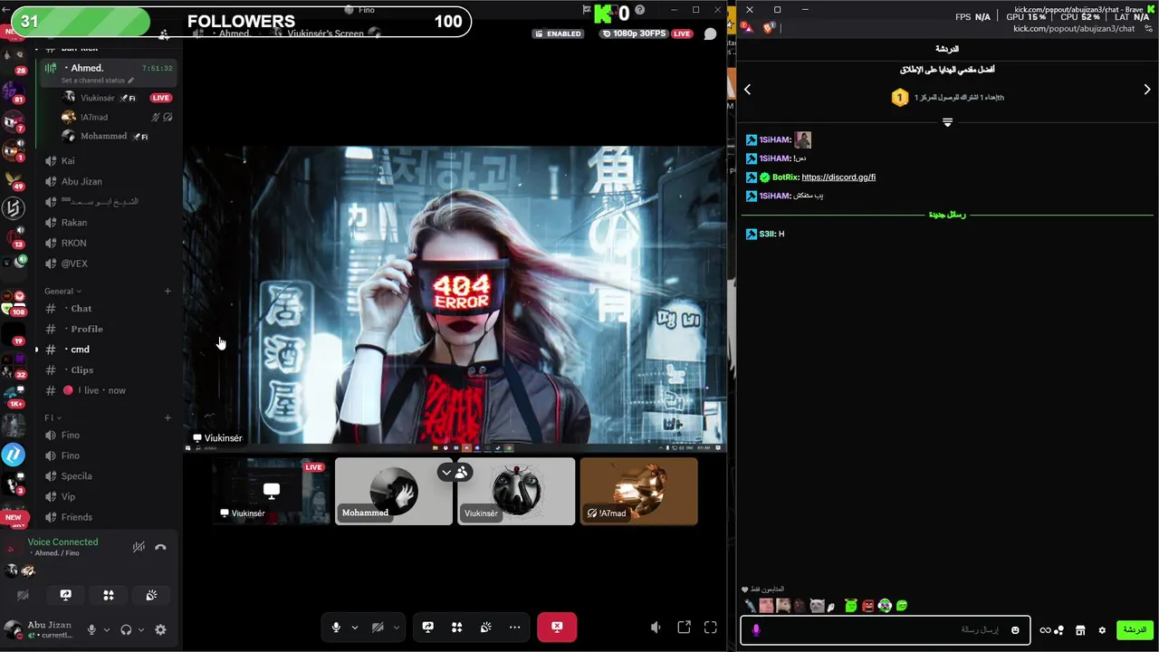Viewport: 1159px width, 652px height.
Task: Select Mohammed's participant tile
Action: pos(393,491)
